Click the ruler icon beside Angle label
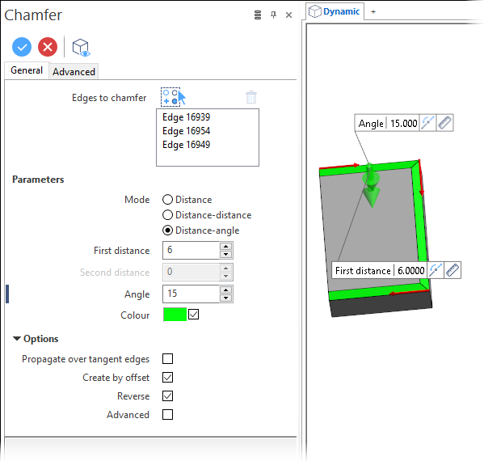The image size is (484, 461). point(444,123)
